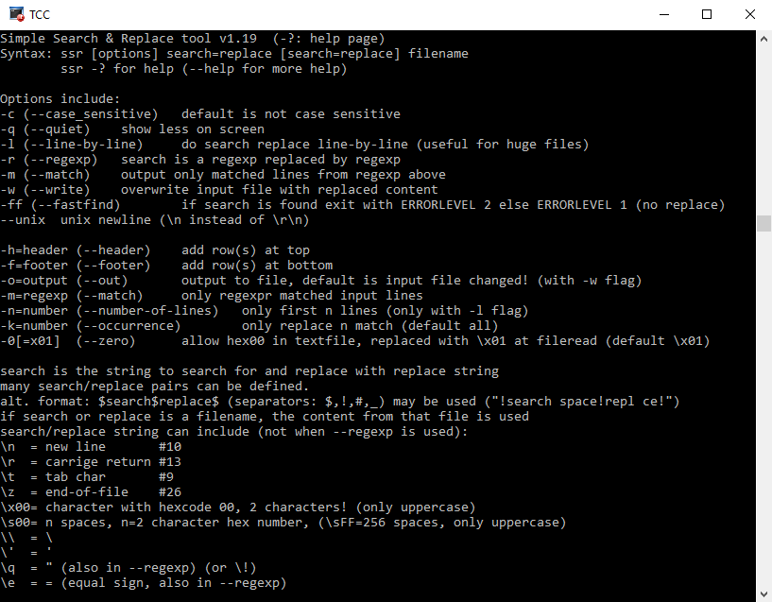Click the scrollbar track below the thumb
The image size is (772, 602).
click(x=763, y=408)
